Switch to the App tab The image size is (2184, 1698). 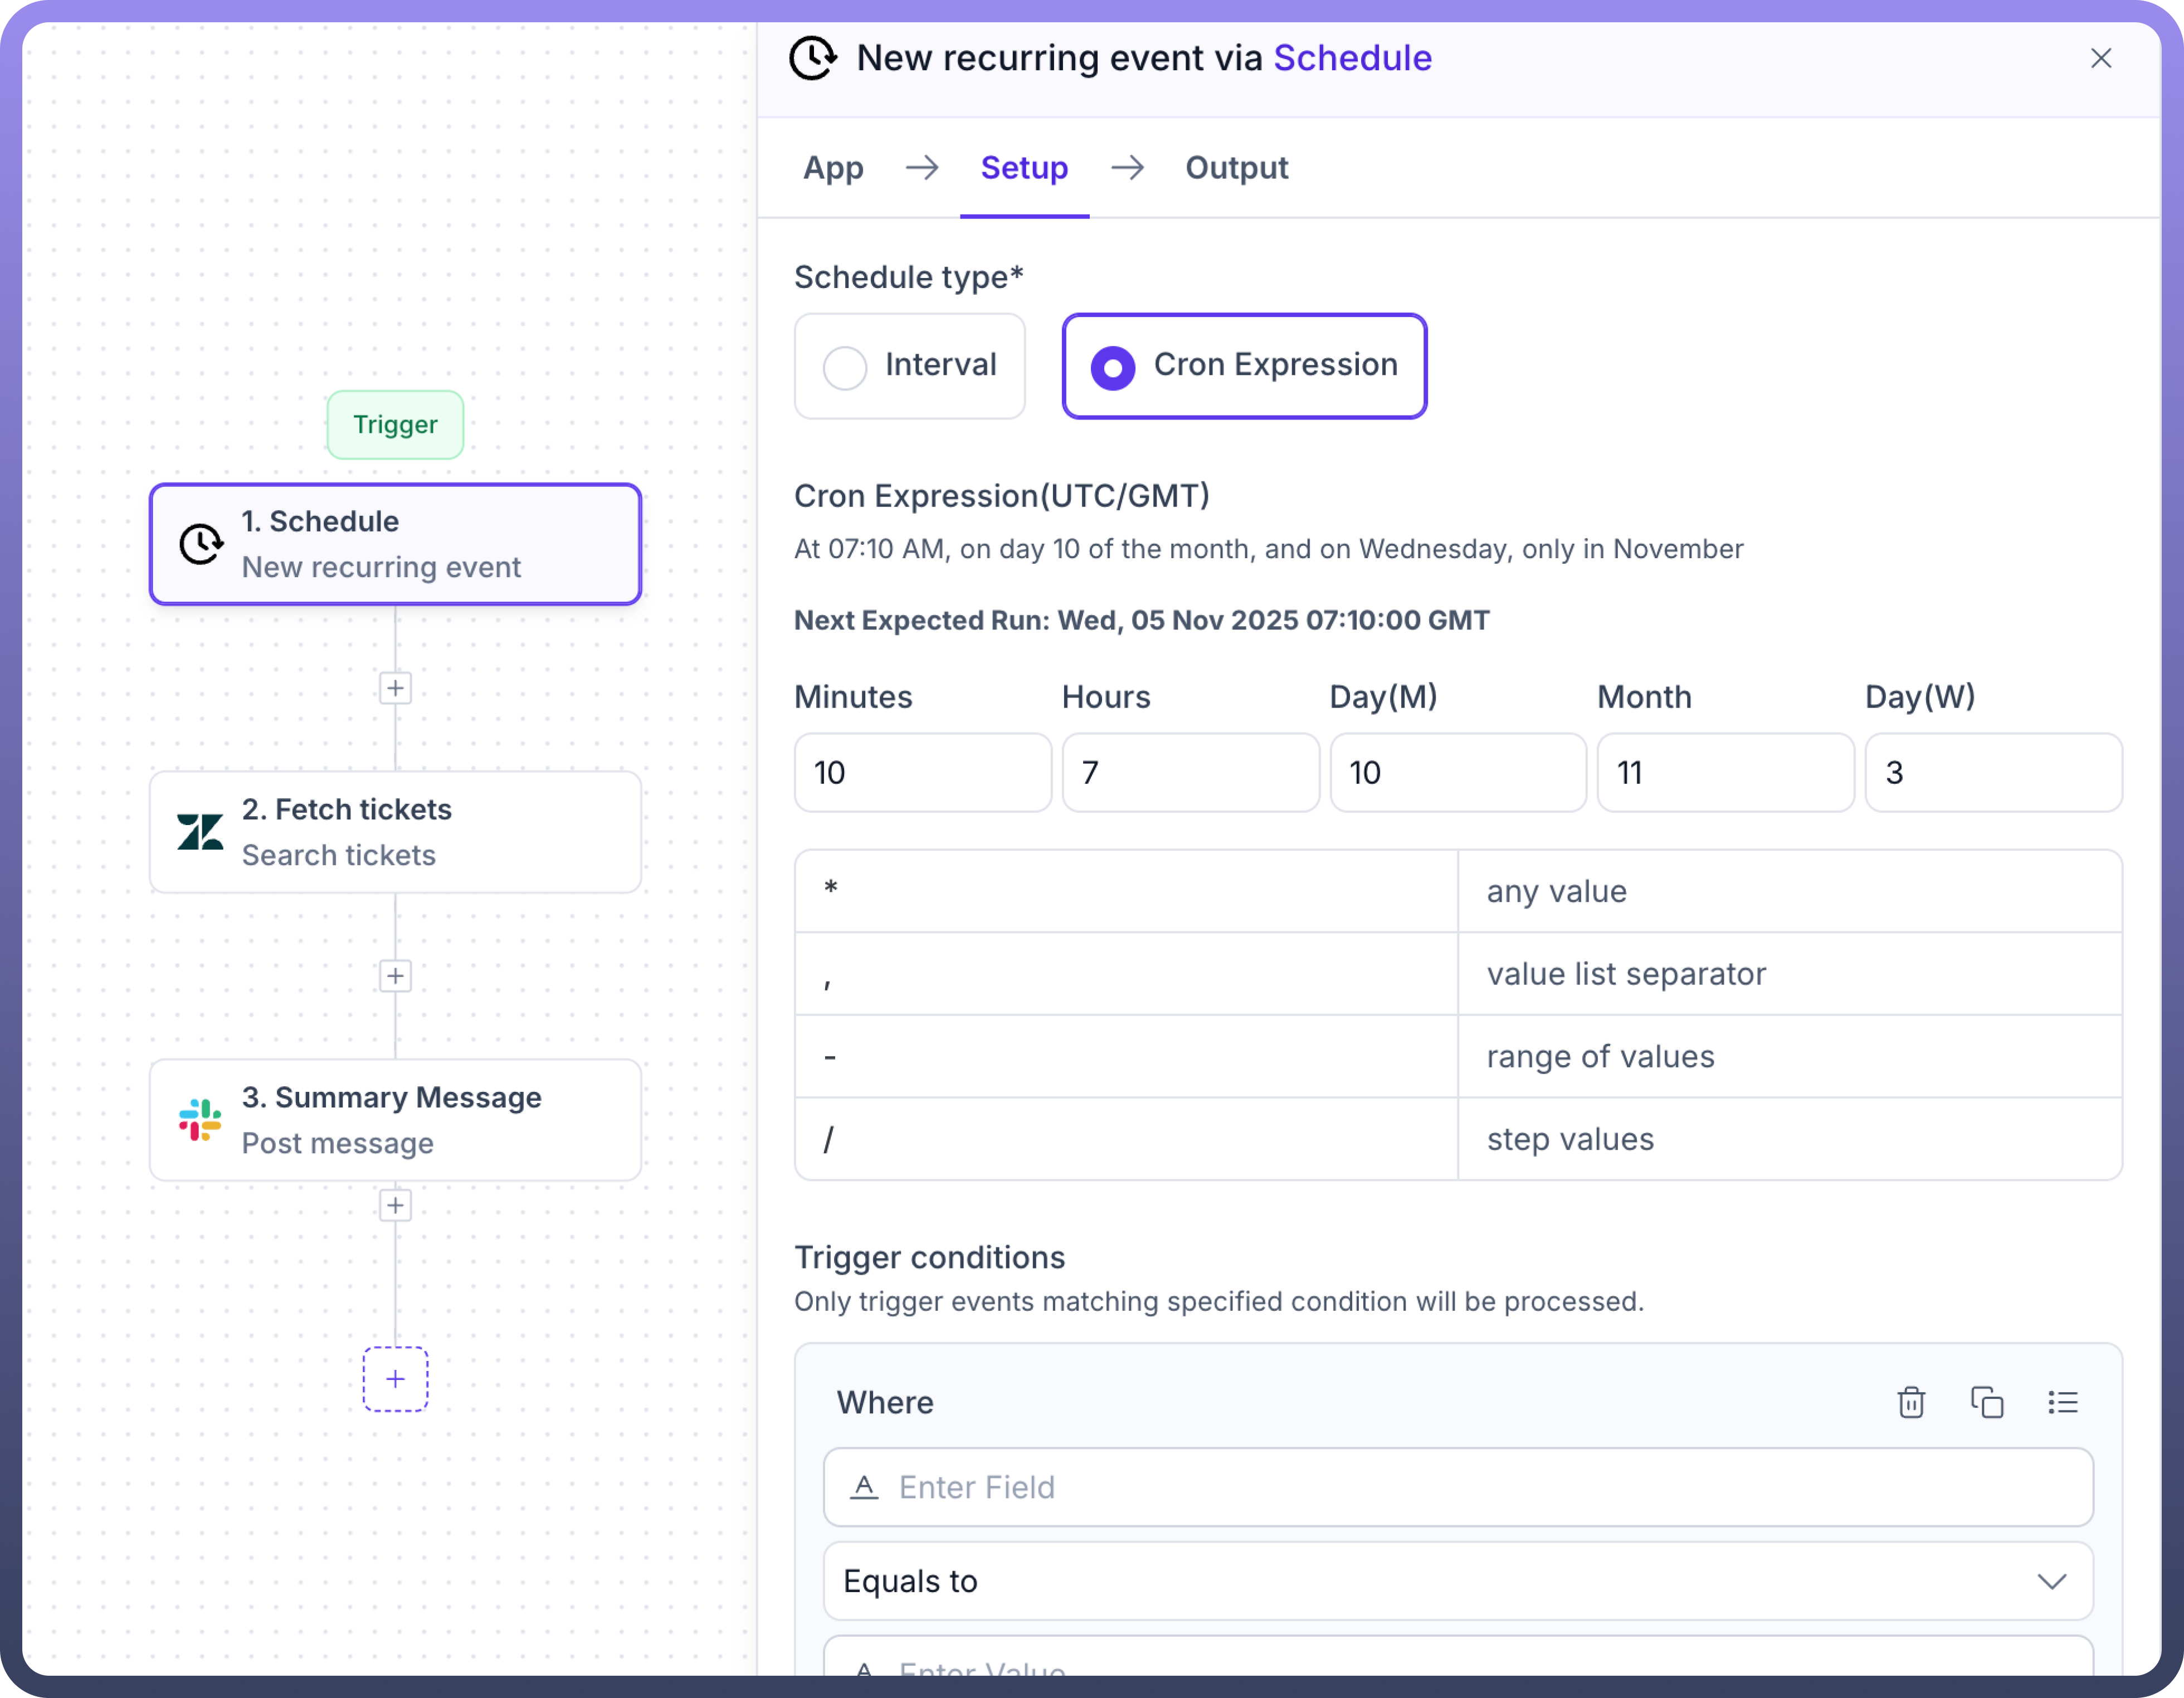point(833,168)
